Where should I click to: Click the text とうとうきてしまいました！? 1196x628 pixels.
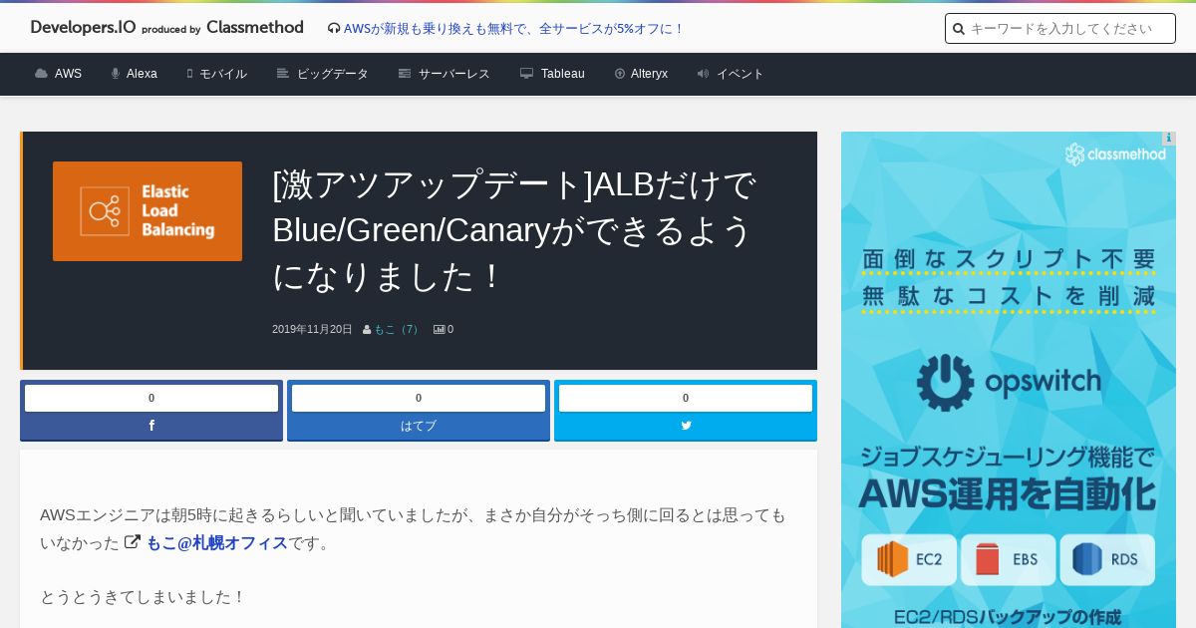coord(143,597)
